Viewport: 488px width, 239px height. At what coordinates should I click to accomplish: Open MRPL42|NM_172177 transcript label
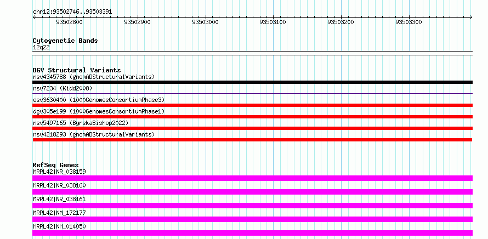point(59,213)
